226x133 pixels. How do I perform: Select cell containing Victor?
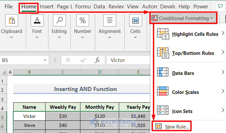coord(29,116)
